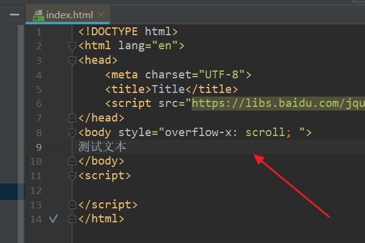365x243 pixels.
Task: Click fold marker beside closing script tag
Action: coord(72,205)
